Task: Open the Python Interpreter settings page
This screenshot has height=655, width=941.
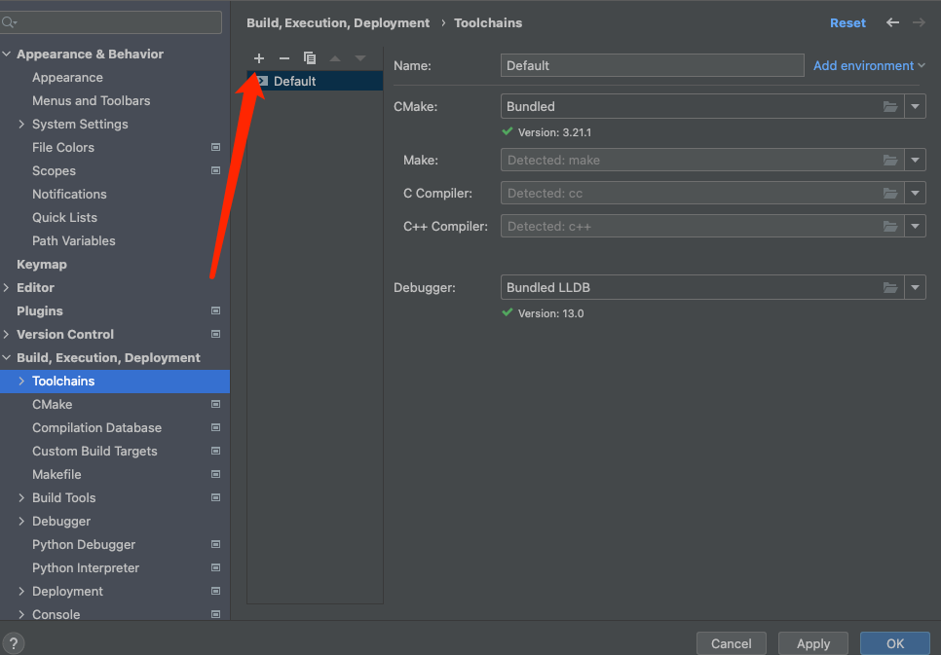Action: point(86,568)
